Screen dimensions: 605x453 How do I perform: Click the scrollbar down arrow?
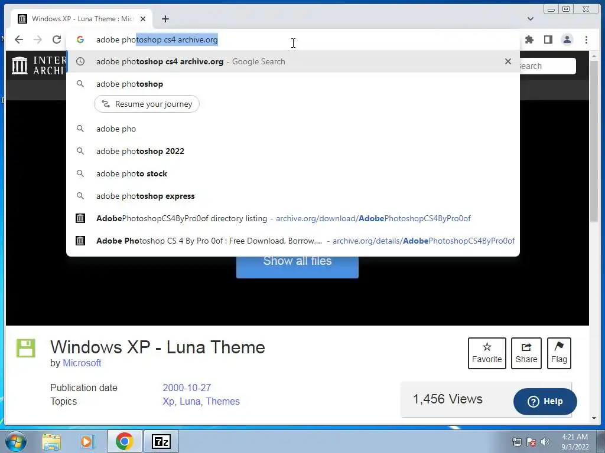(x=594, y=418)
